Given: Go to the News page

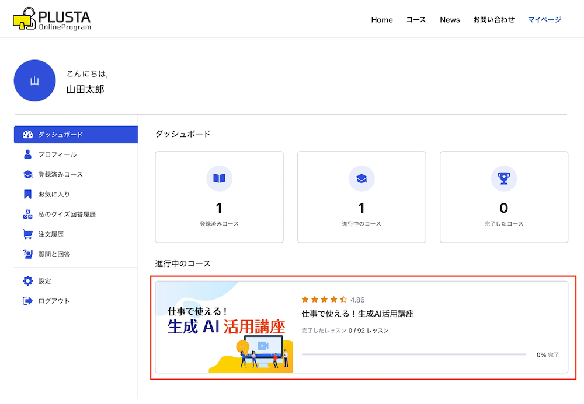Looking at the screenshot, I should pyautogui.click(x=450, y=20).
